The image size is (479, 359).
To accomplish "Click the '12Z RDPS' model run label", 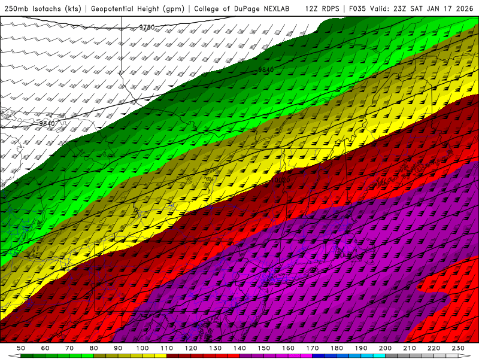I will (322, 8).
